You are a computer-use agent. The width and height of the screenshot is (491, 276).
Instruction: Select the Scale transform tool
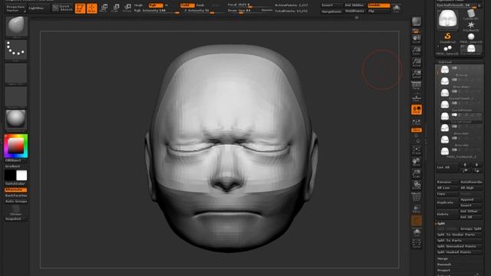pyautogui.click(x=116, y=8)
